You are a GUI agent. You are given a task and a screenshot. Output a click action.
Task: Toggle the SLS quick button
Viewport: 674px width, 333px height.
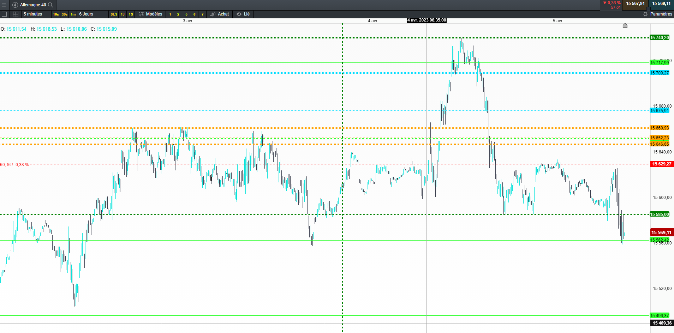pyautogui.click(x=114, y=14)
